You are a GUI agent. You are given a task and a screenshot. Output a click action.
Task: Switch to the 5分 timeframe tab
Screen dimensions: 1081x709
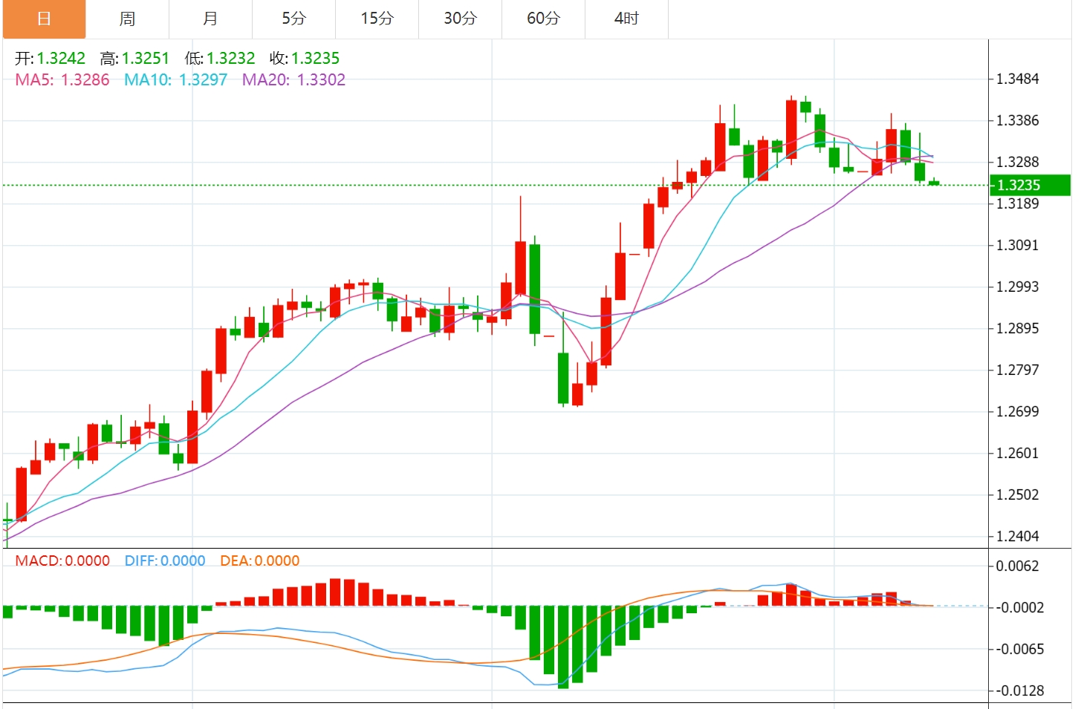coord(293,19)
